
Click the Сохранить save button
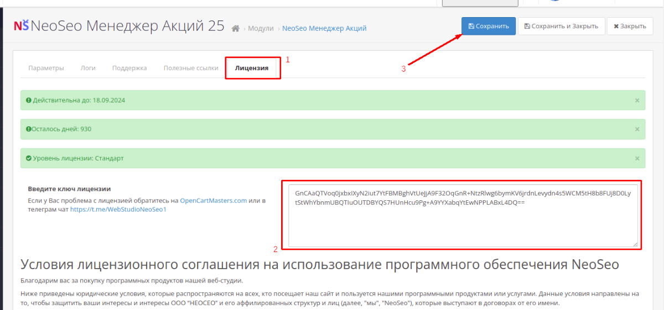(x=489, y=26)
